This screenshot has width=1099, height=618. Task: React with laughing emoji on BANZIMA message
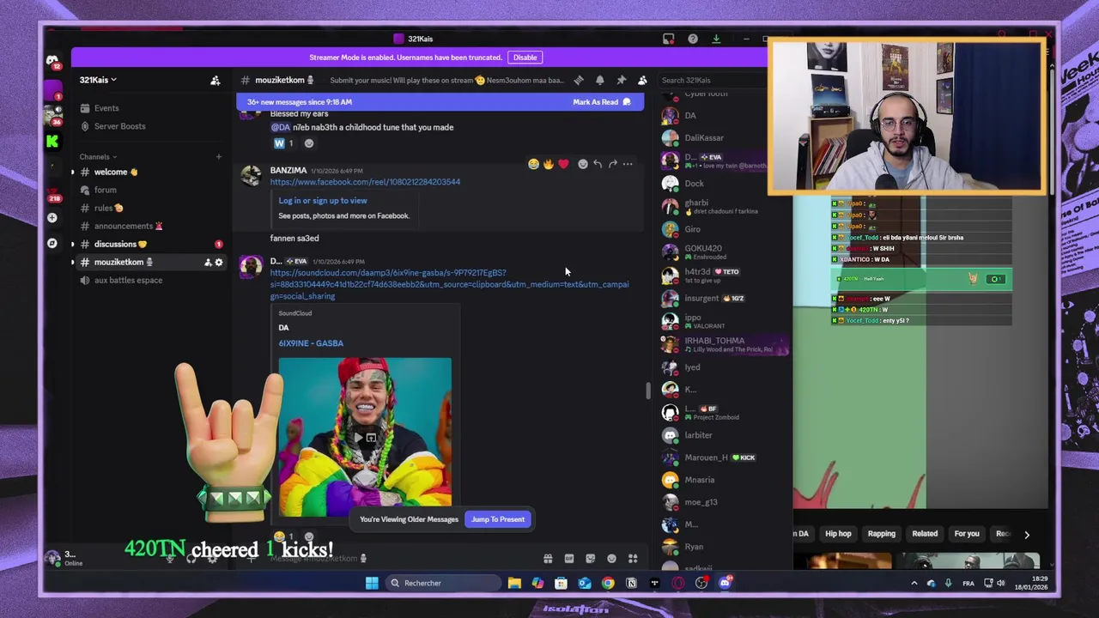tap(534, 164)
